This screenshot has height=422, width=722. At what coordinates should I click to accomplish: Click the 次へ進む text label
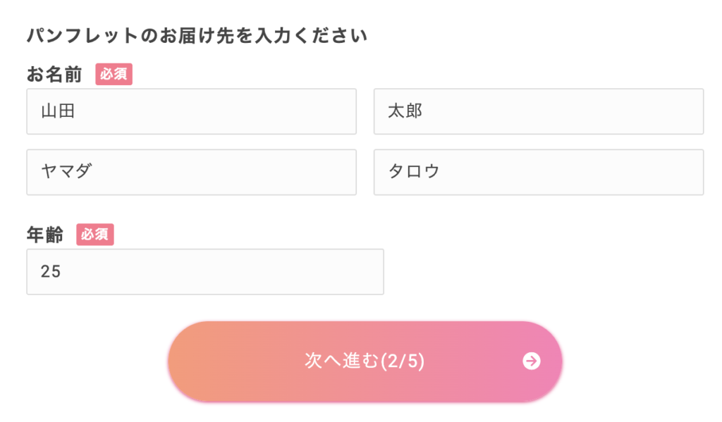coord(342,361)
